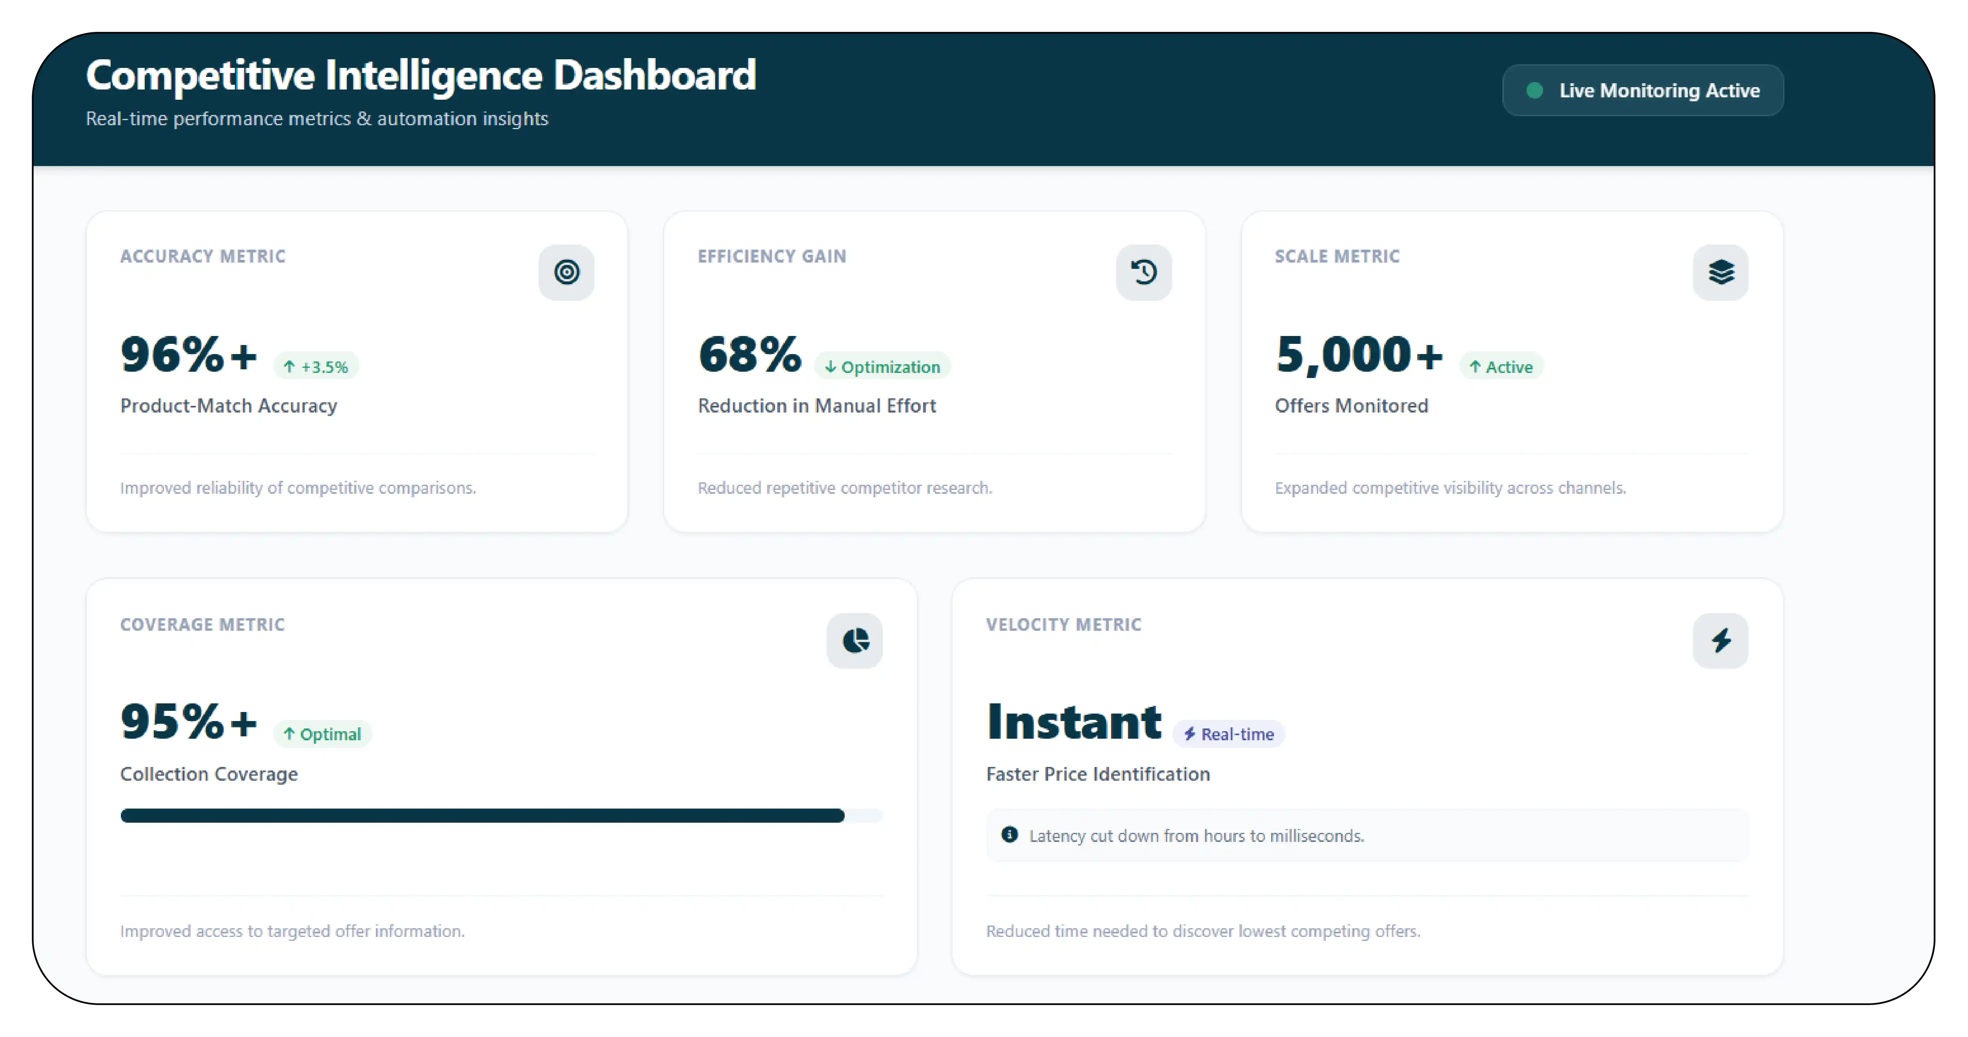Click the Product-Match Accuracy label
The image size is (1968, 1037).
tap(228, 406)
